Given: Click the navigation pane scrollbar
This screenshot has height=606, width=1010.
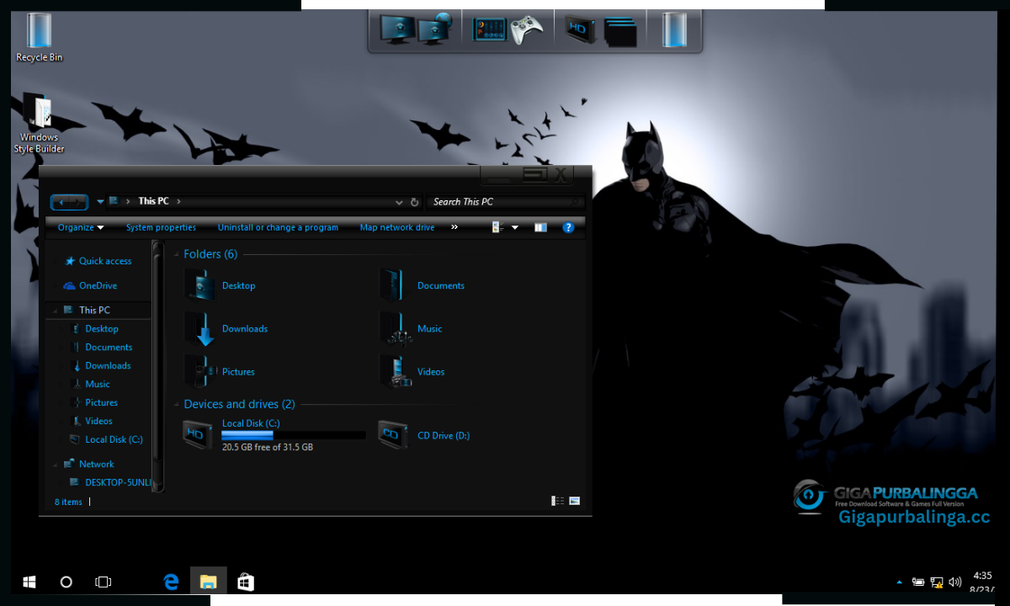Looking at the screenshot, I should click(x=157, y=366).
